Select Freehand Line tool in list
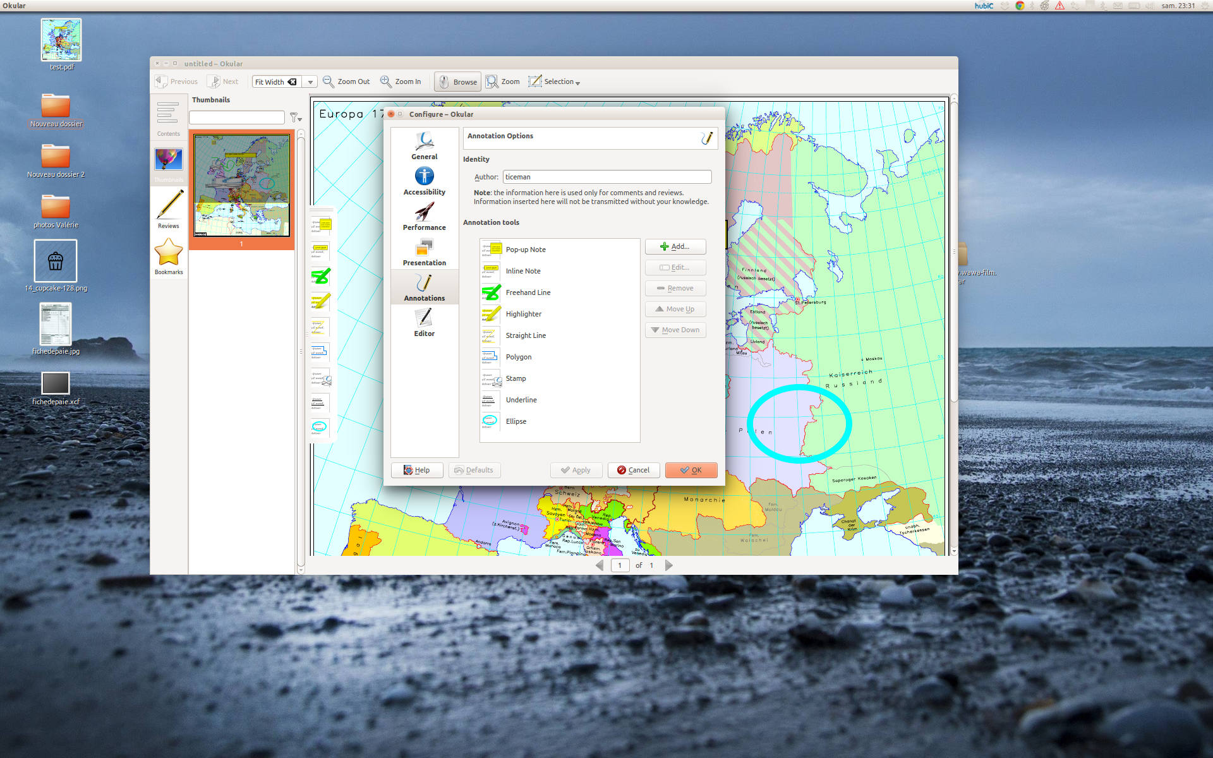 (559, 292)
